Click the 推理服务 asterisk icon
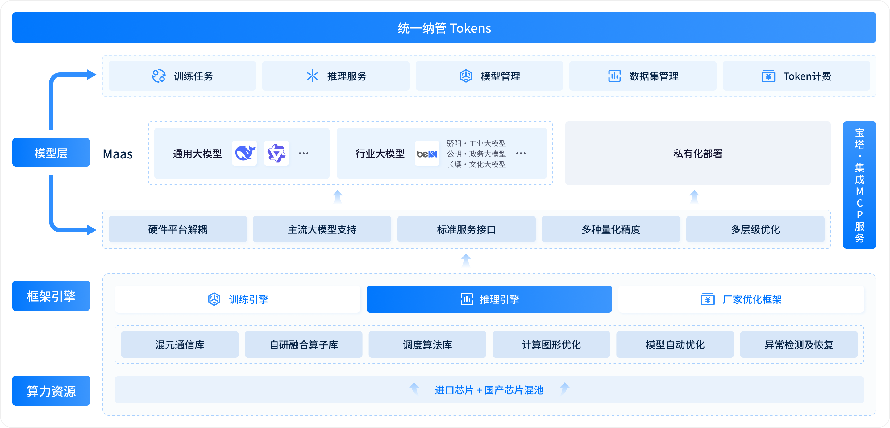This screenshot has width=890, height=428. coord(312,76)
